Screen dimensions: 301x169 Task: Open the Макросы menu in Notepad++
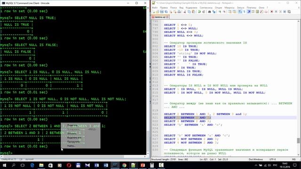[x=230, y=8]
